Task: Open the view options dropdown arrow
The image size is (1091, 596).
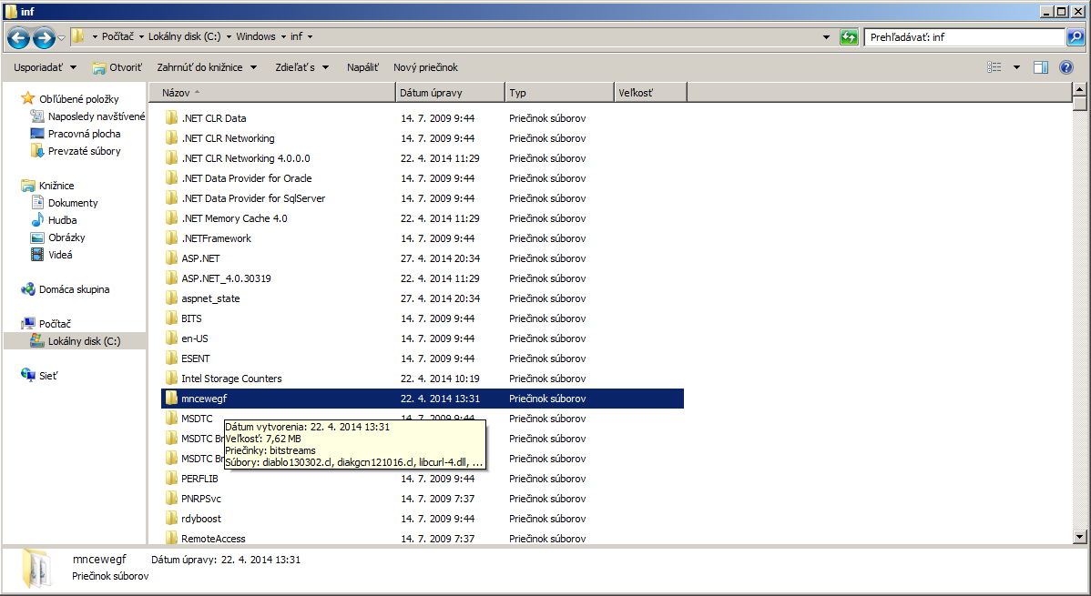Action: (1016, 67)
